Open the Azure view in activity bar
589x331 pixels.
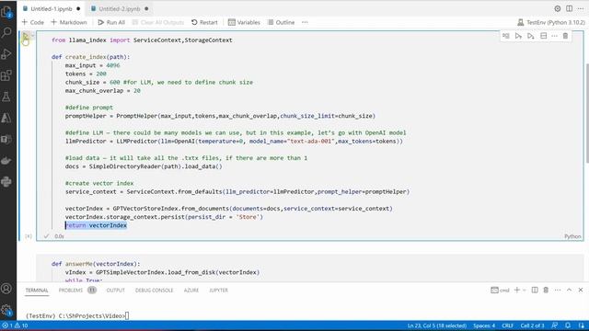pyautogui.click(x=6, y=119)
